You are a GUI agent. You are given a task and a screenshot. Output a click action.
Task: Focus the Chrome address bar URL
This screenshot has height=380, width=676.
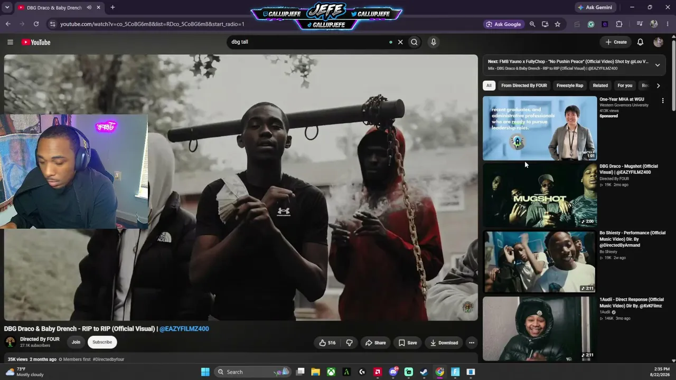click(152, 24)
